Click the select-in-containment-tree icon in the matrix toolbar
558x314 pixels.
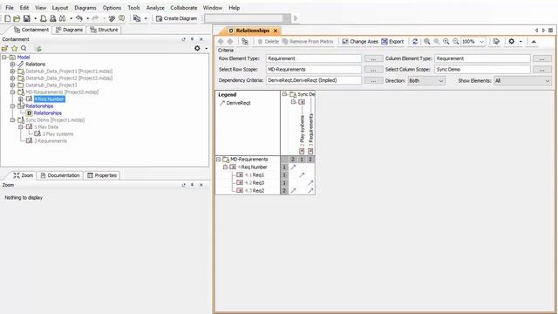click(x=245, y=42)
